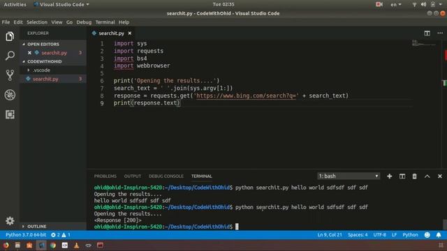Collapse the OPEN EDITORS section

click(43, 44)
